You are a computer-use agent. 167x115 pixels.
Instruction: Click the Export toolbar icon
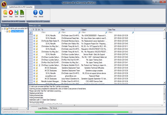click(22, 14)
